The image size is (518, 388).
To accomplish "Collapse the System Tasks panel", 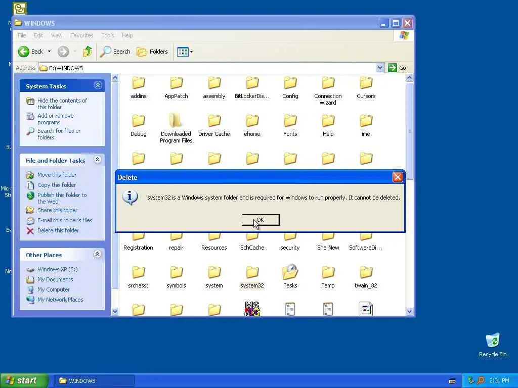I will click(98, 85).
